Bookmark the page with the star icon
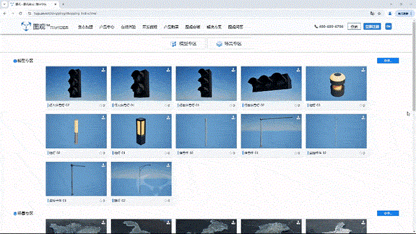The height and width of the screenshot is (234, 416). click(x=380, y=13)
